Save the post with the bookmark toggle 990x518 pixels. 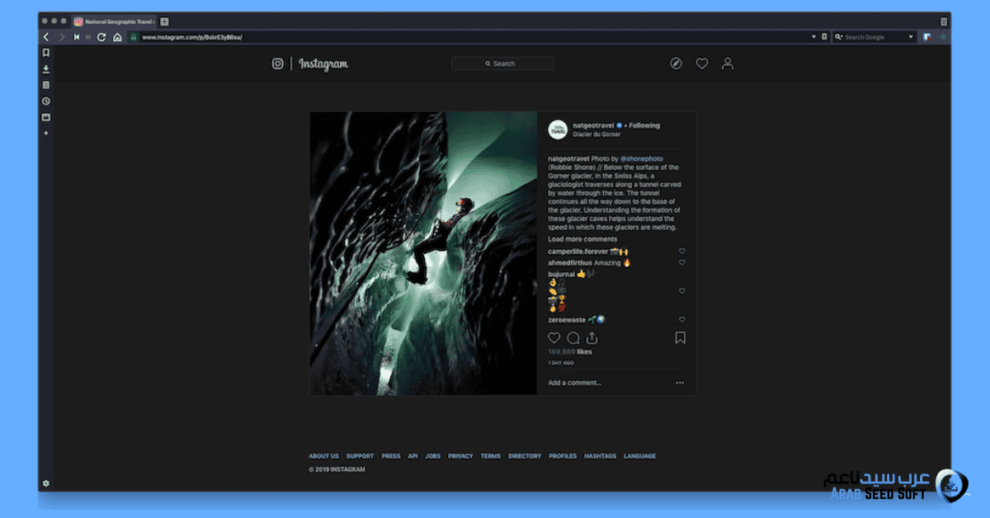point(681,338)
